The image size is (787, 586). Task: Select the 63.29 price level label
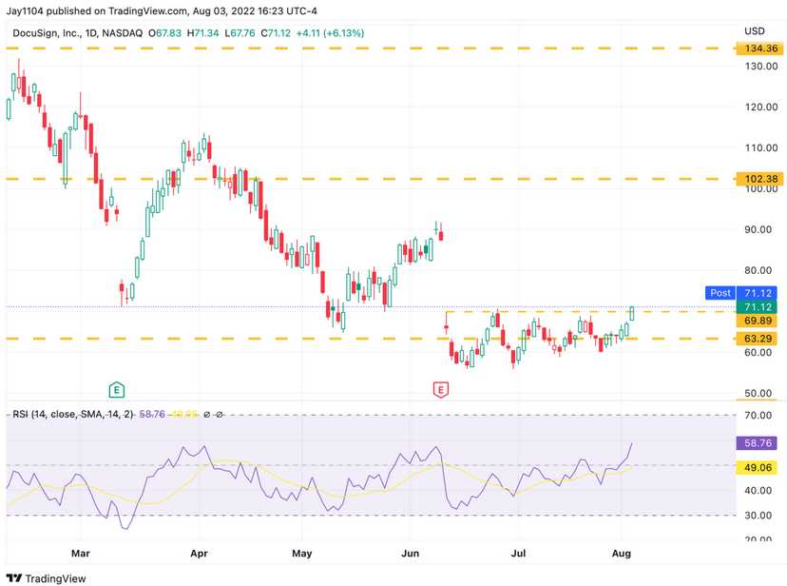pos(758,339)
